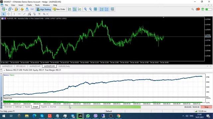Show the Market Watch panel icon
Screen dimensions: 213x119
click(16, 9)
